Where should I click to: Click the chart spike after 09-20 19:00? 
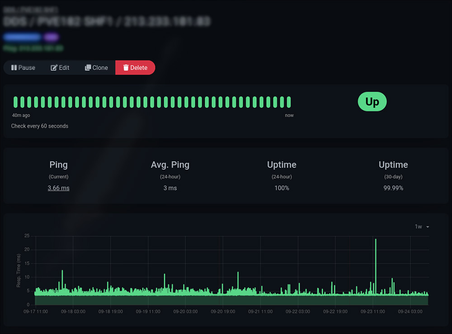(238, 281)
